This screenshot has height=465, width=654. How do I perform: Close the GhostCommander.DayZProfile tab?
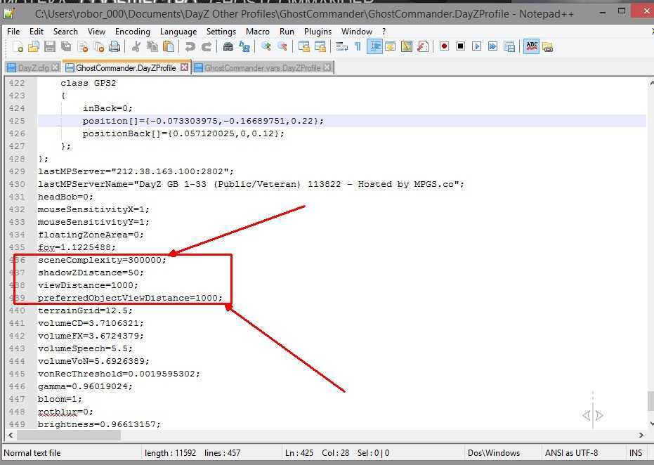[x=185, y=67]
